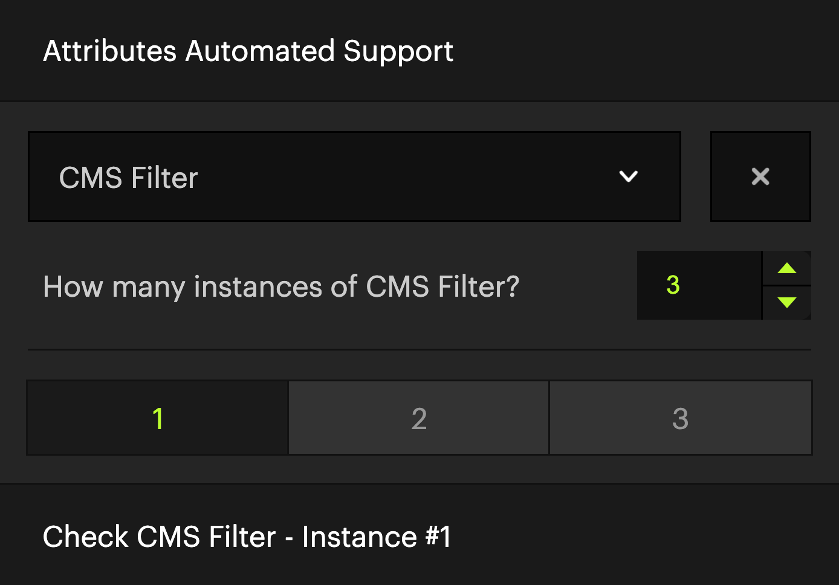The height and width of the screenshot is (585, 839).
Task: Open the Check CMS Filter Instance #1 section
Action: (x=419, y=535)
